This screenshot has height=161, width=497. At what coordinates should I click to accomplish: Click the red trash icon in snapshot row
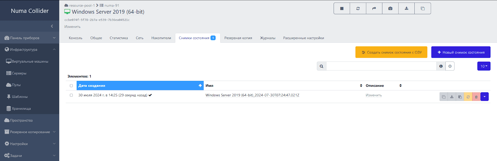point(476,97)
